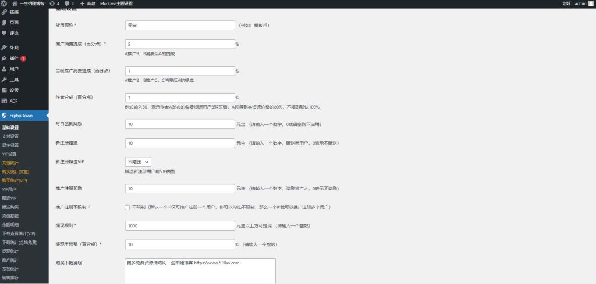Click the 推广消费提成 percentage input
Image resolution: width=596 pixels, height=284 pixels.
point(180,44)
